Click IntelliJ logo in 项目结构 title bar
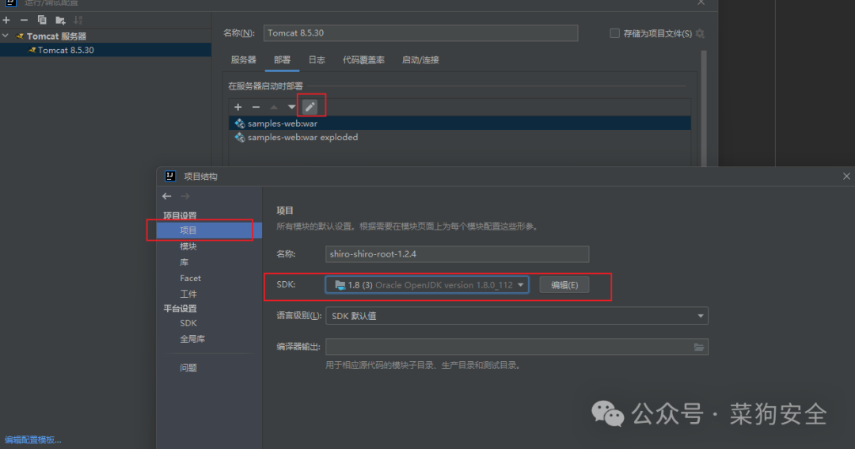The height and width of the screenshot is (449, 855). [170, 176]
